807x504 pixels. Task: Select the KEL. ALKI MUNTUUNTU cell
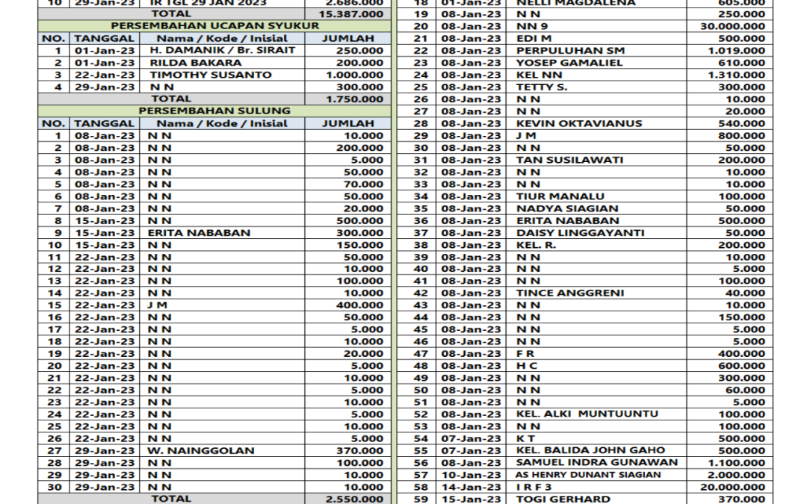coord(587,414)
